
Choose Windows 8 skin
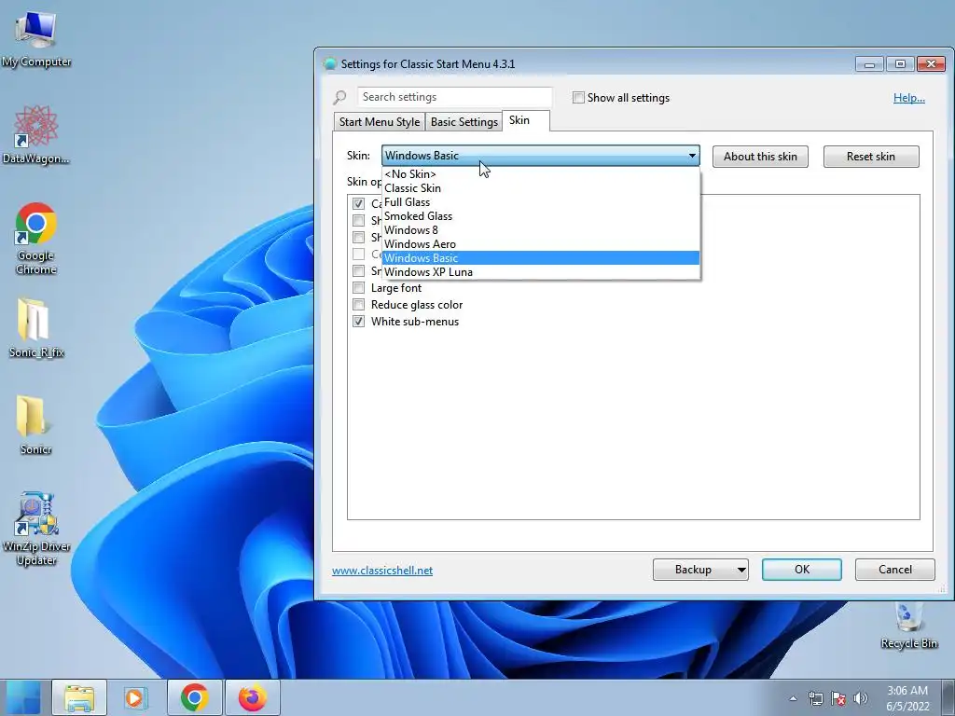(541, 230)
